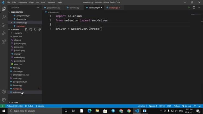Click Ln 3, Col 1 indicator
The width and height of the screenshot is (203, 114).
pos(142,106)
